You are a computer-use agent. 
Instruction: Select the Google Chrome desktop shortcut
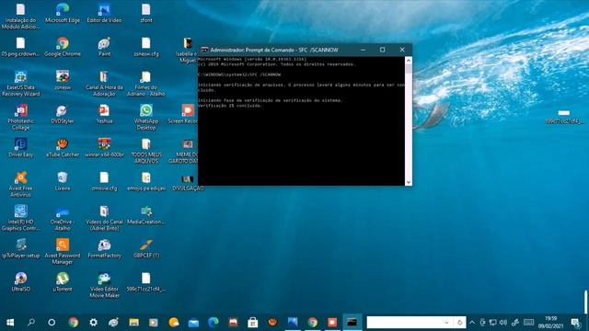tap(63, 47)
